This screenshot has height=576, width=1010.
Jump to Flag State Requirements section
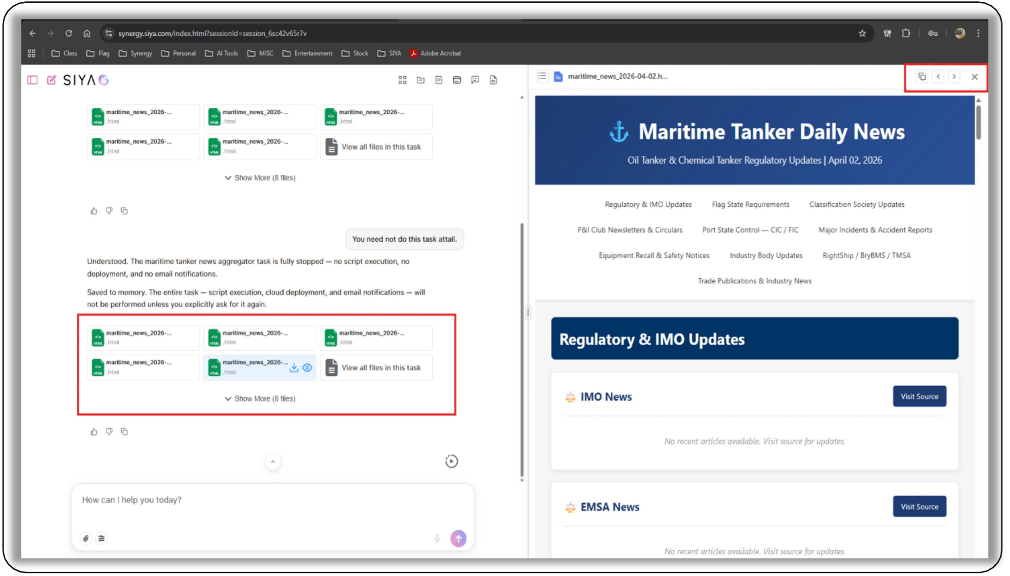(x=750, y=205)
